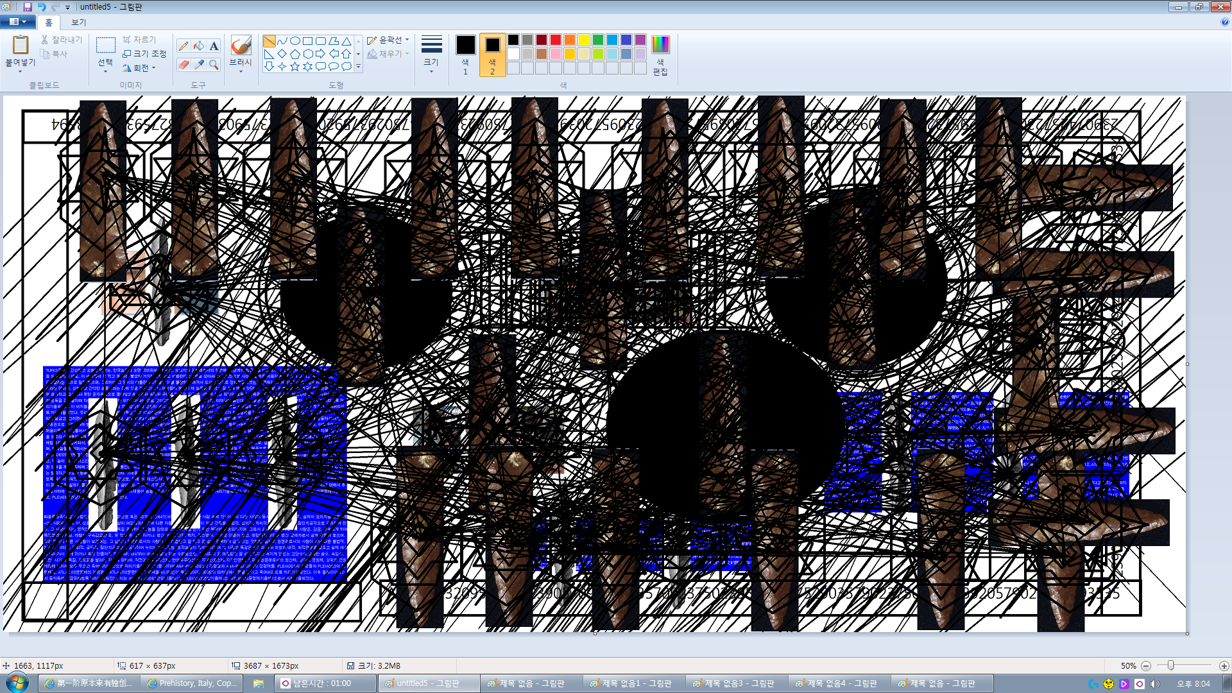The height and width of the screenshot is (693, 1232).
Task: Select the Pencil tool
Action: click(x=184, y=46)
